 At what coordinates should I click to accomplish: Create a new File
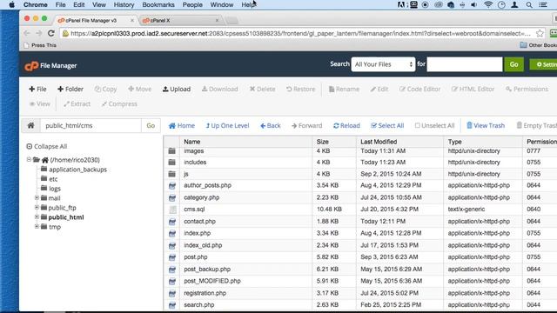click(x=37, y=89)
